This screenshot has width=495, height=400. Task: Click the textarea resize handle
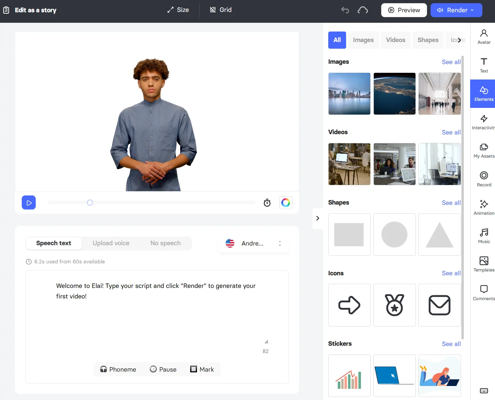coord(267,342)
